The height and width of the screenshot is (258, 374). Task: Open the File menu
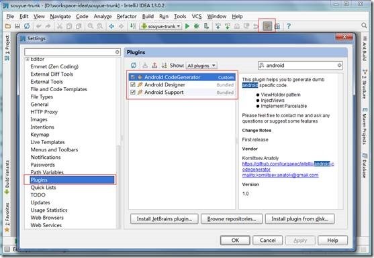coord(10,16)
